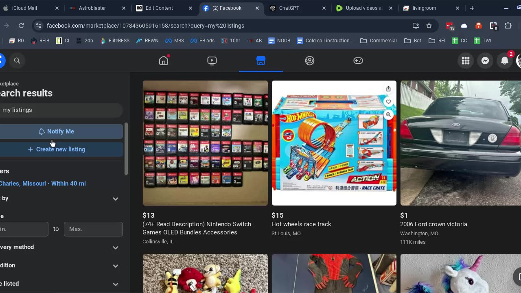The width and height of the screenshot is (521, 293).
Task: Click orange extension icon
Action: [479, 26]
